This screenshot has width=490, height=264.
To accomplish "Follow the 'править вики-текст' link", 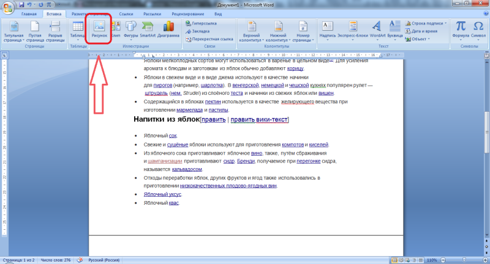I will pos(259,119).
